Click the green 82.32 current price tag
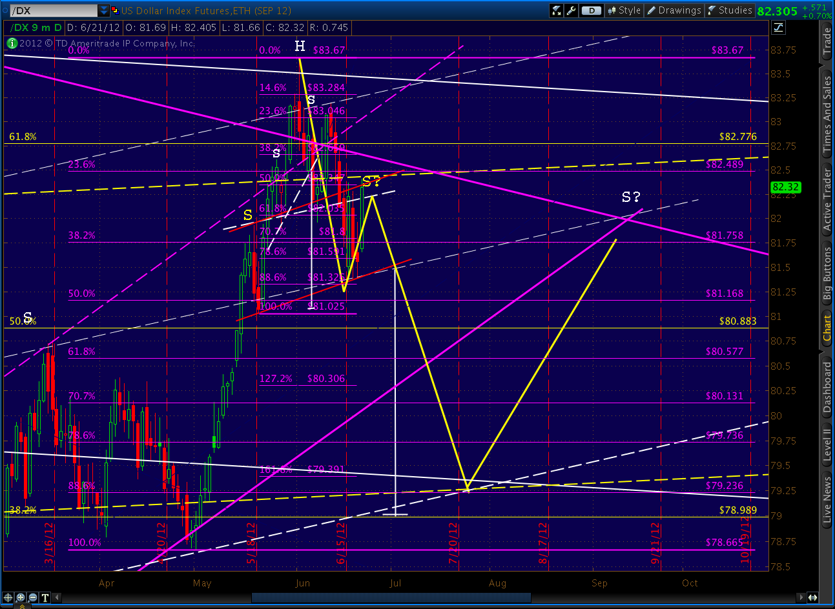 point(785,188)
